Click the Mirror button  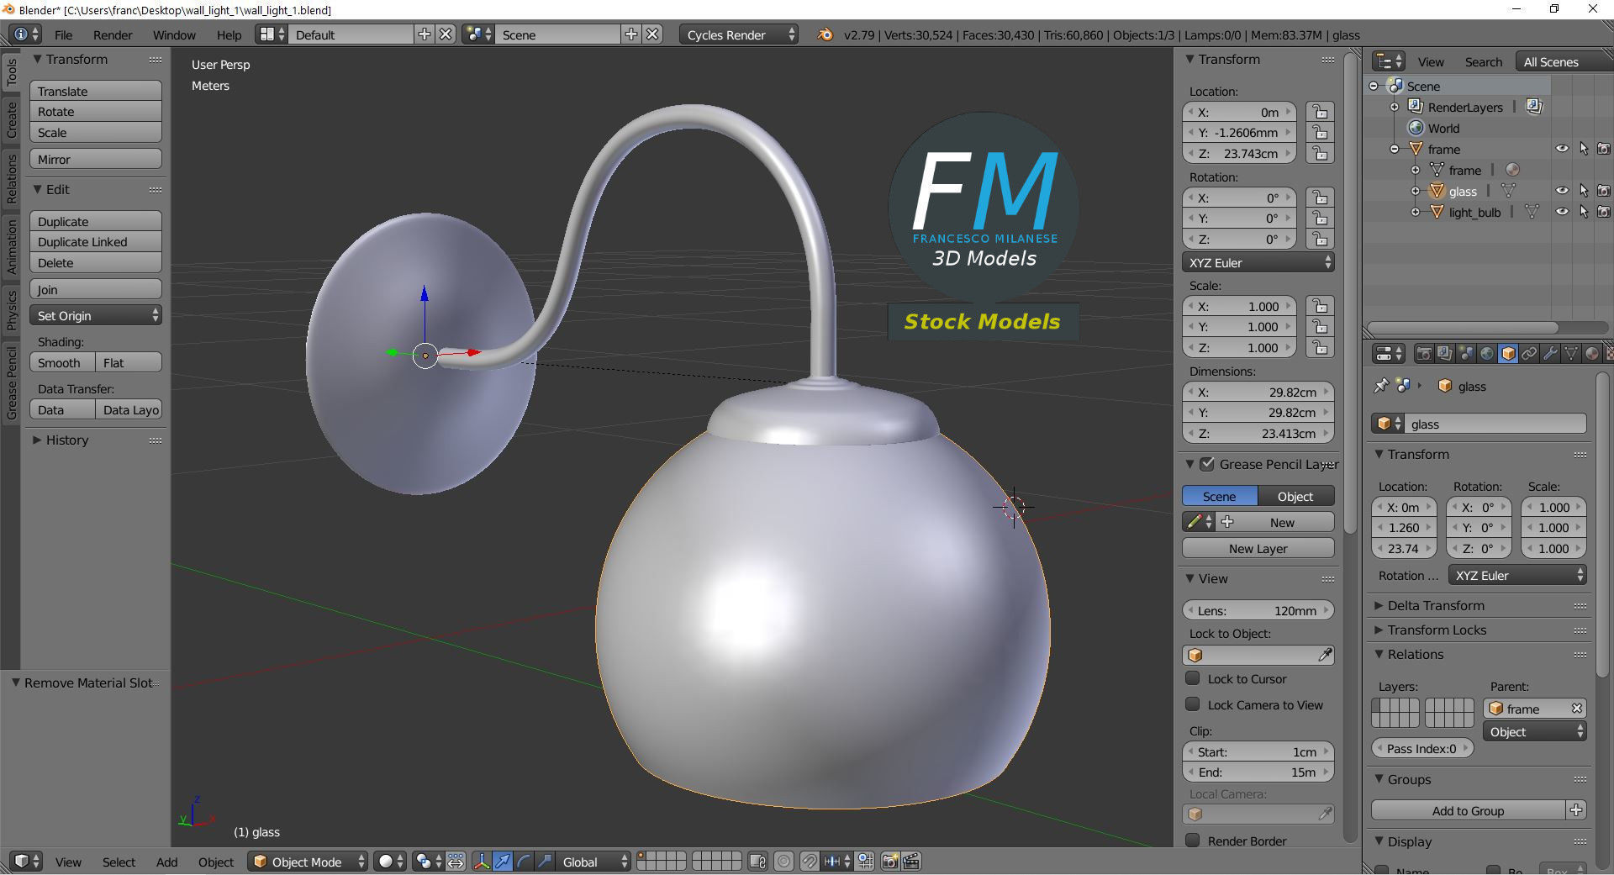tap(96, 159)
